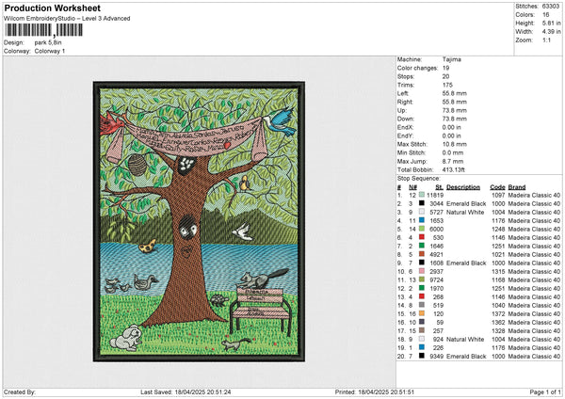Pick the red swatch in stop 6
Viewport: 565px width, 399px height.
pyautogui.click(x=423, y=236)
